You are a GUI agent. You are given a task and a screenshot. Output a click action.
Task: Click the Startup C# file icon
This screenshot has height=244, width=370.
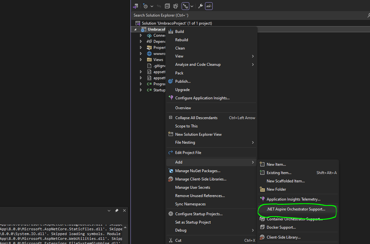pyautogui.click(x=149, y=90)
